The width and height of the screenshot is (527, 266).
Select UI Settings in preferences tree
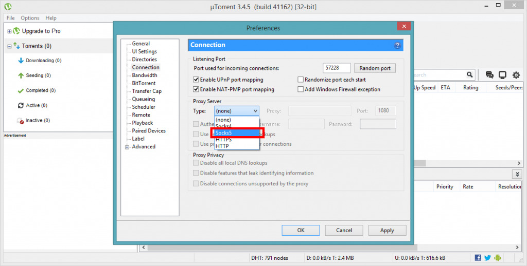(144, 51)
